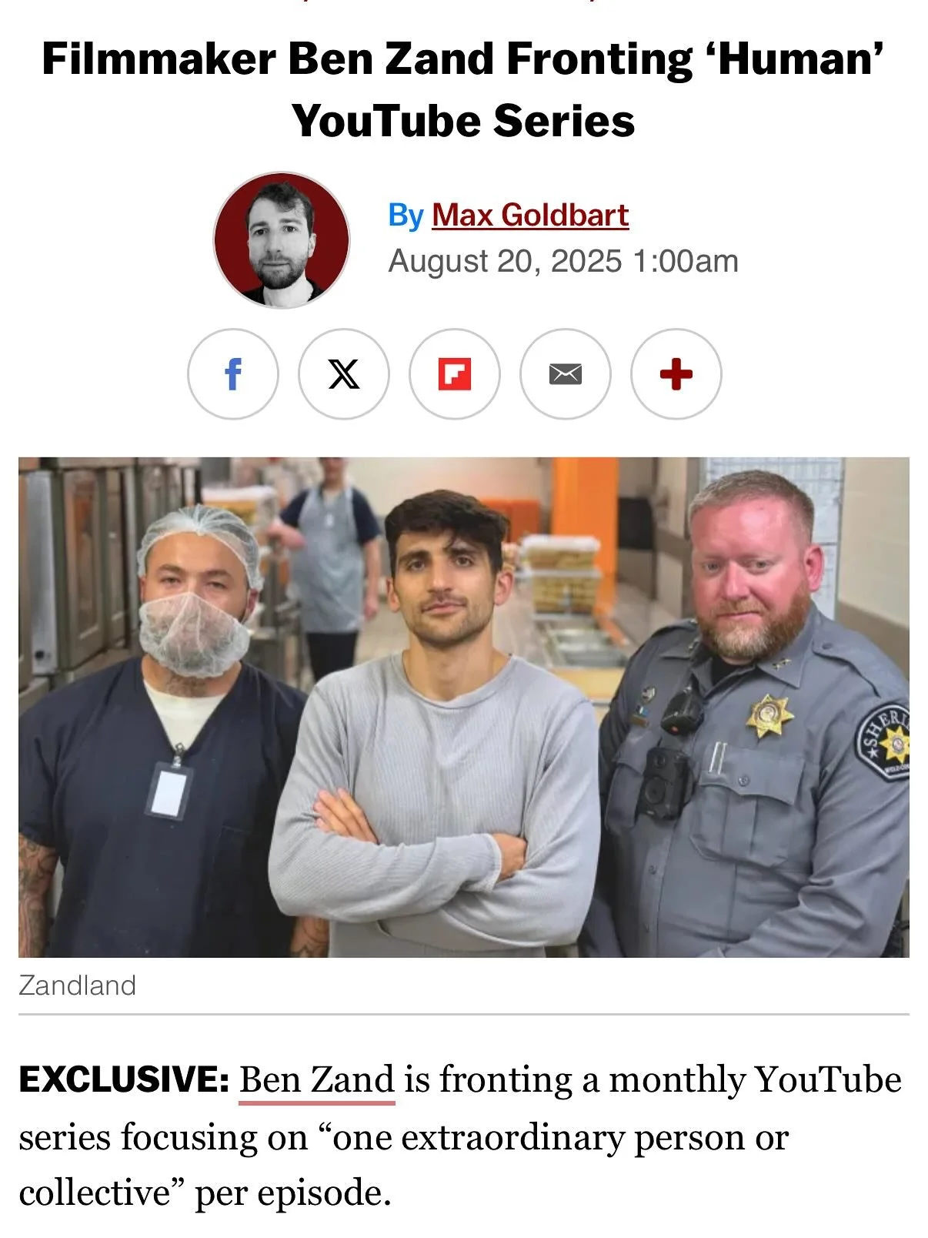The height and width of the screenshot is (1238, 928).
Task: Open the author's circular profile photo
Action: [282, 240]
